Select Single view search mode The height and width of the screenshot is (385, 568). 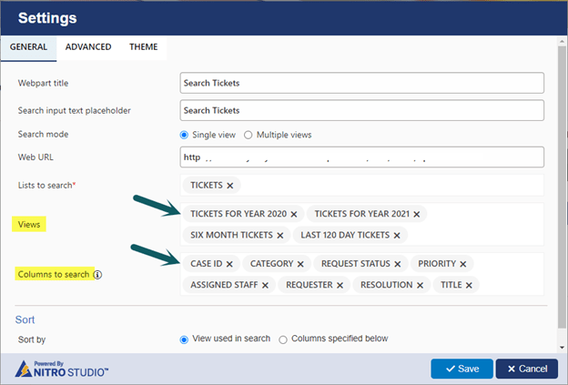185,135
